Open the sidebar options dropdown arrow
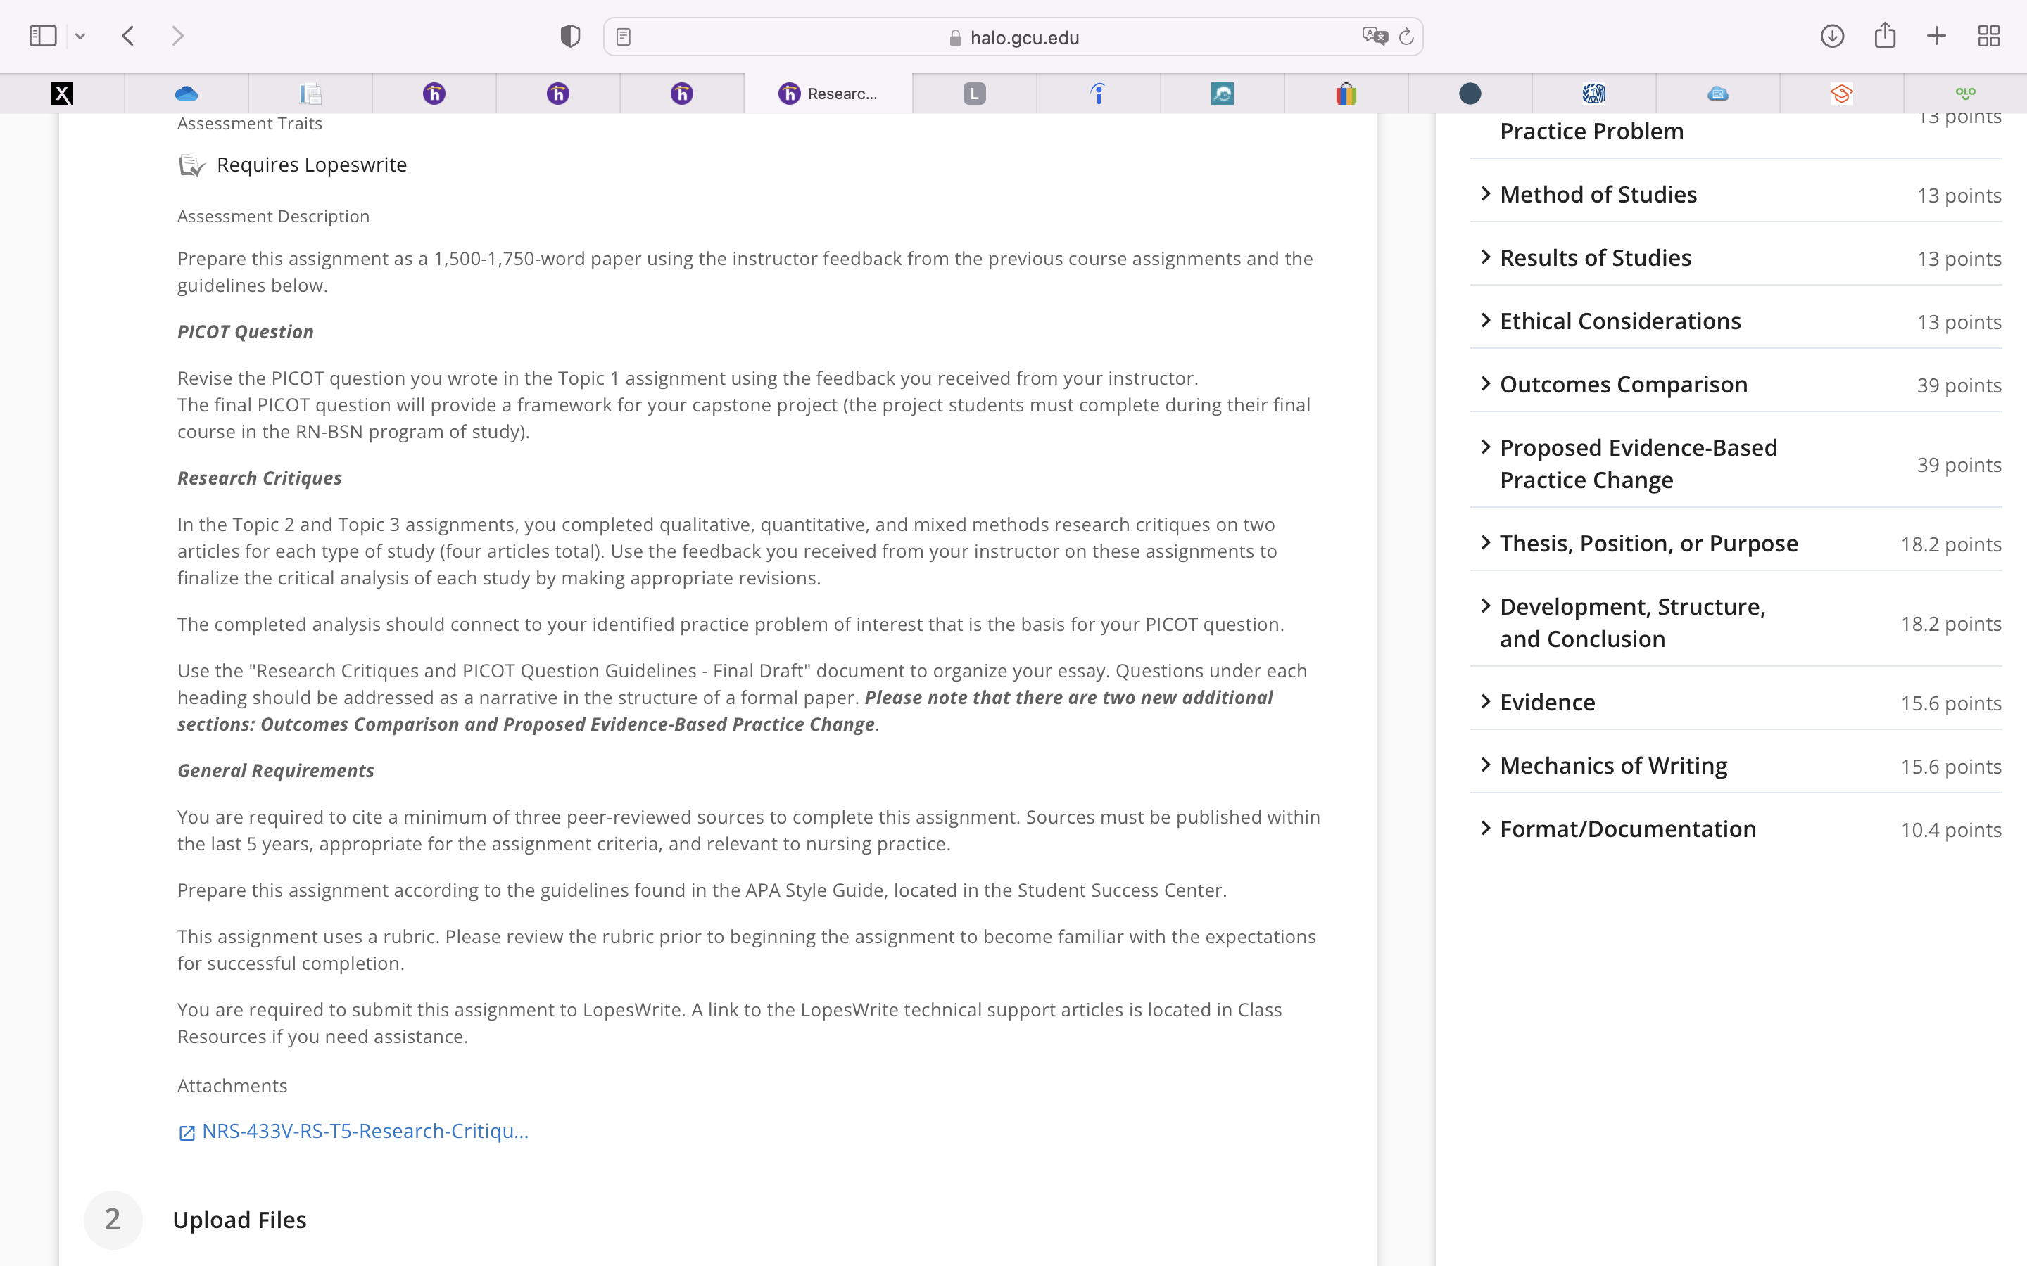Viewport: 2027px width, 1266px height. [x=80, y=36]
